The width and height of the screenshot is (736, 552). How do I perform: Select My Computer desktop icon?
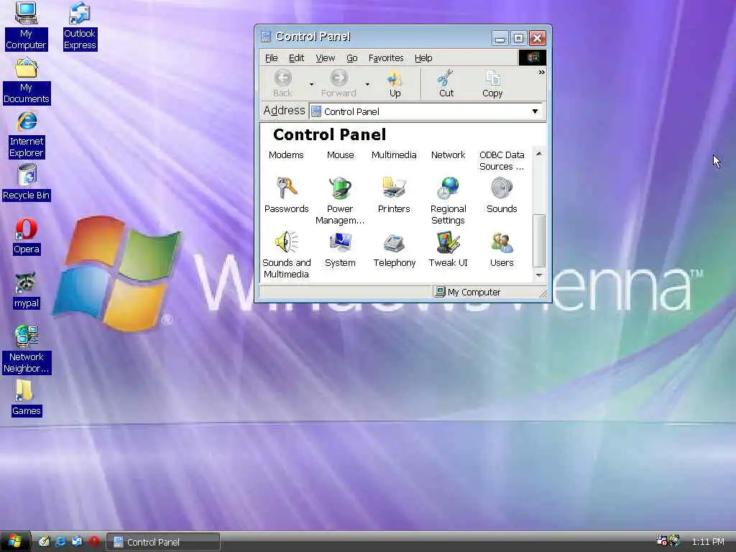coord(26,26)
